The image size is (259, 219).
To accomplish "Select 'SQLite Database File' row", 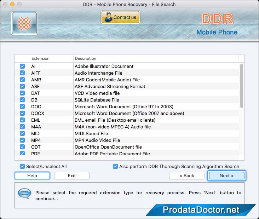I will pyautogui.click(x=127, y=100).
